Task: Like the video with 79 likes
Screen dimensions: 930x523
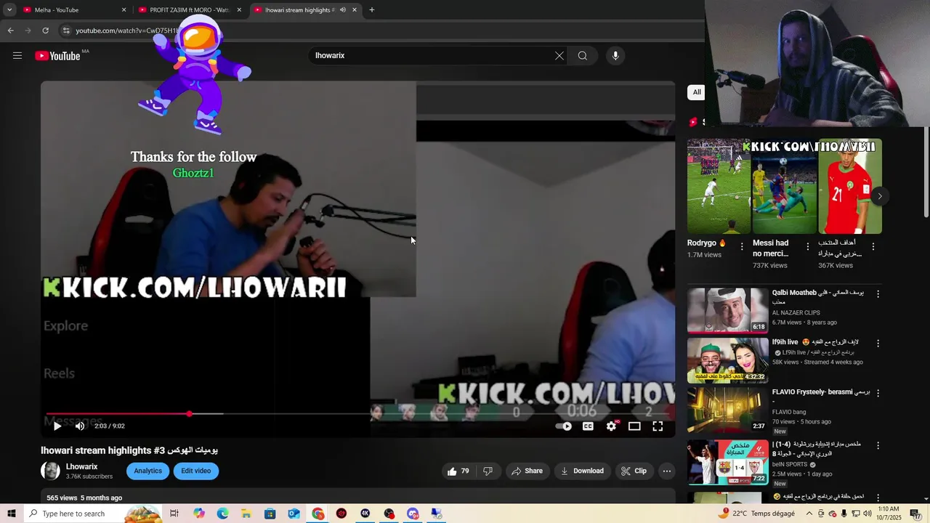Action: click(x=458, y=471)
